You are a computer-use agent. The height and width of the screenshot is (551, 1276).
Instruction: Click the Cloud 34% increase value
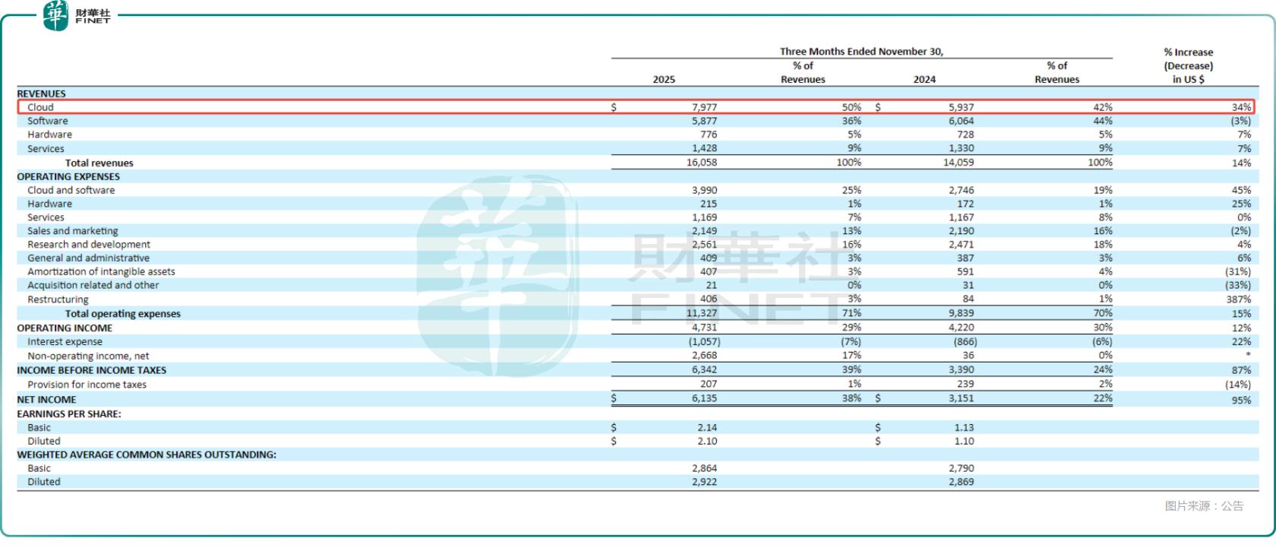click(x=1241, y=107)
